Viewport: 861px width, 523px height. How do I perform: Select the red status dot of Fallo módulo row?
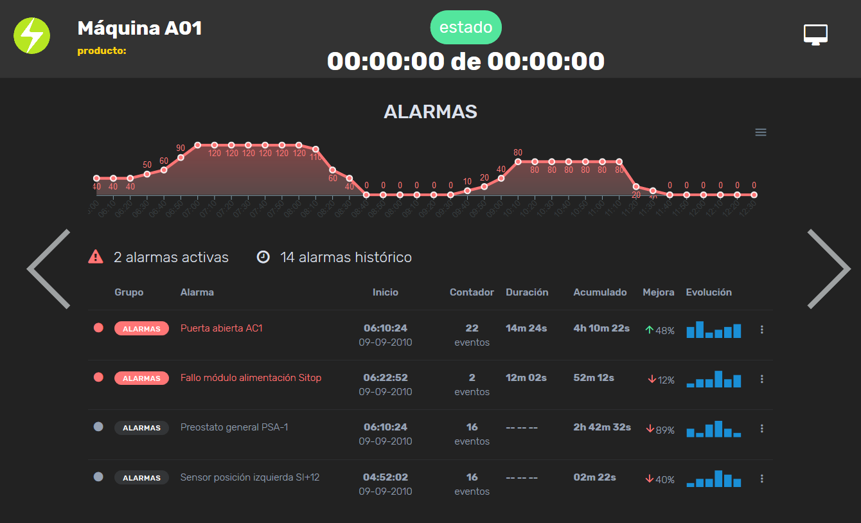click(98, 377)
